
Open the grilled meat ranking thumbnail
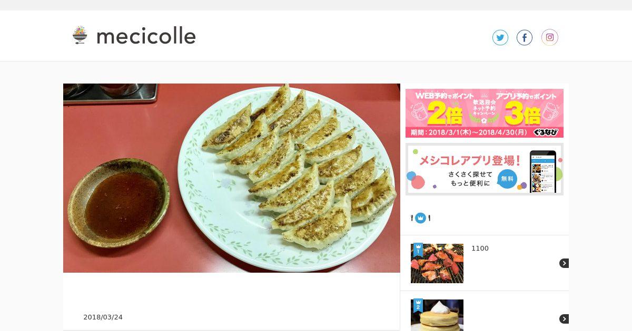click(437, 263)
